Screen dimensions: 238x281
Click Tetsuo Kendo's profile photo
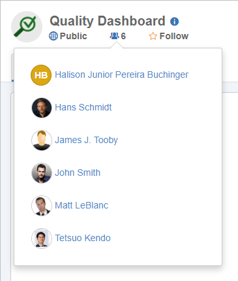42,239
